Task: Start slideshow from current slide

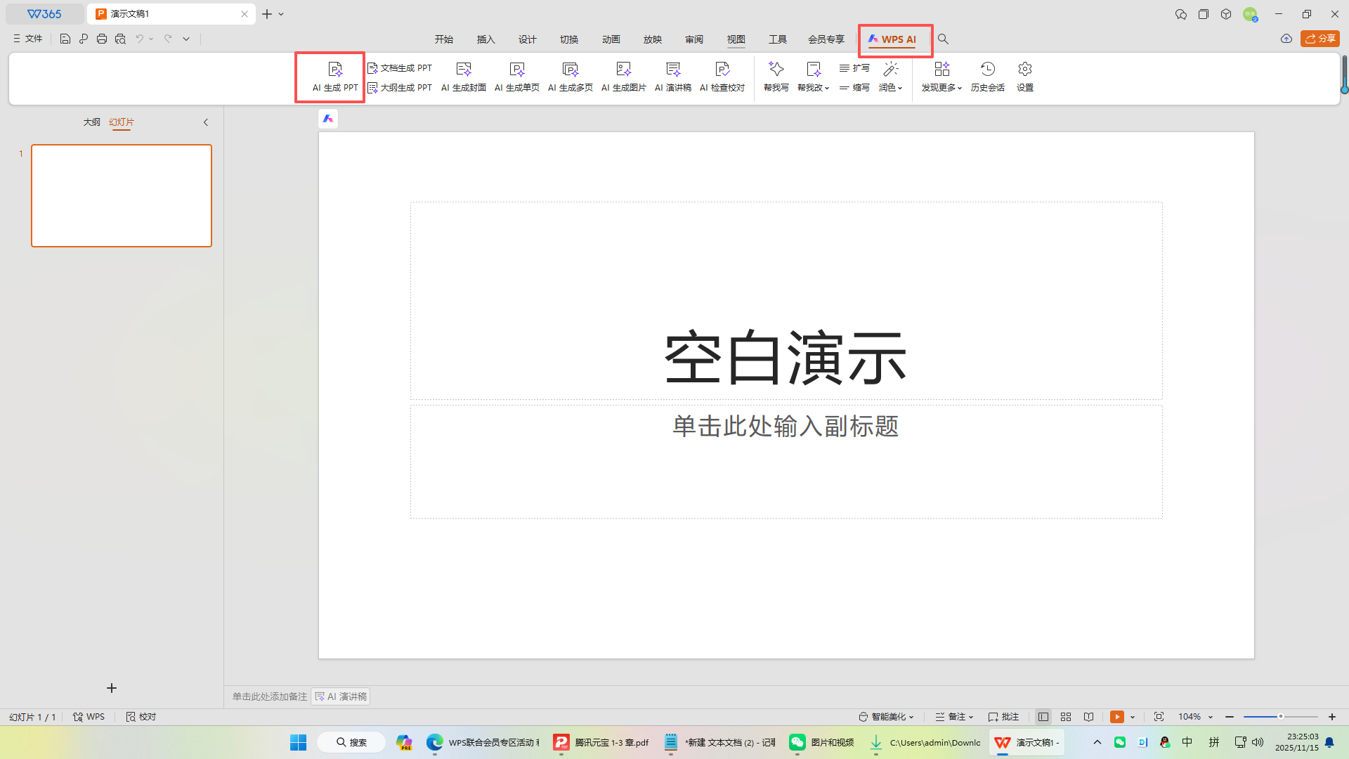Action: (1119, 716)
